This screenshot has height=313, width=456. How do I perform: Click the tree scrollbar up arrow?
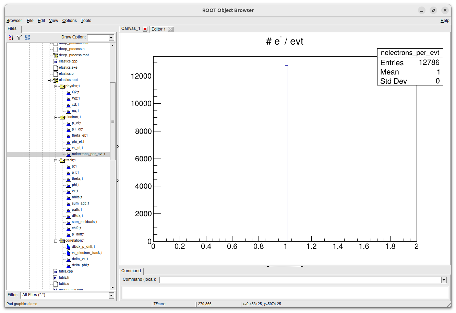113,46
